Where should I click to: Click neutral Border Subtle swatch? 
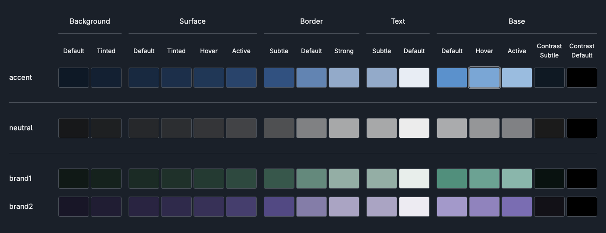point(279,128)
